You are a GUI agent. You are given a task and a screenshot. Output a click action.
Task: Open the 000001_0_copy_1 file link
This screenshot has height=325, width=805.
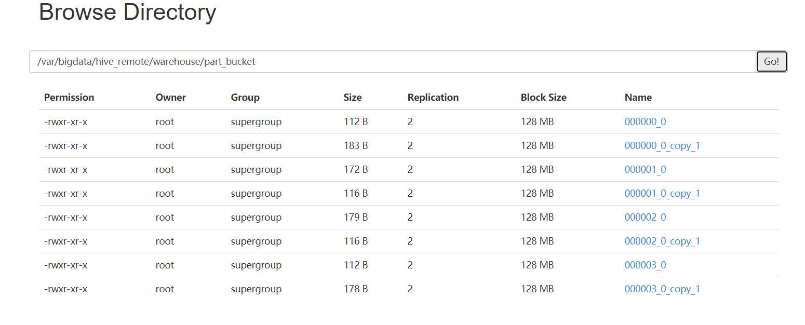coord(662,194)
